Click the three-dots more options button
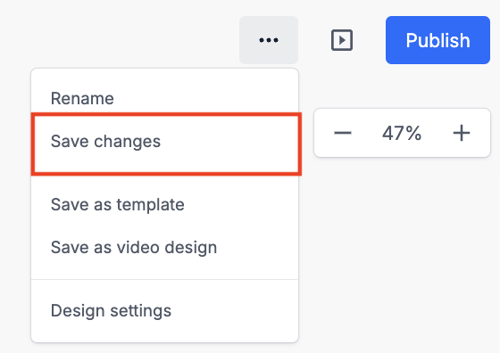This screenshot has height=353, width=500. (x=269, y=40)
